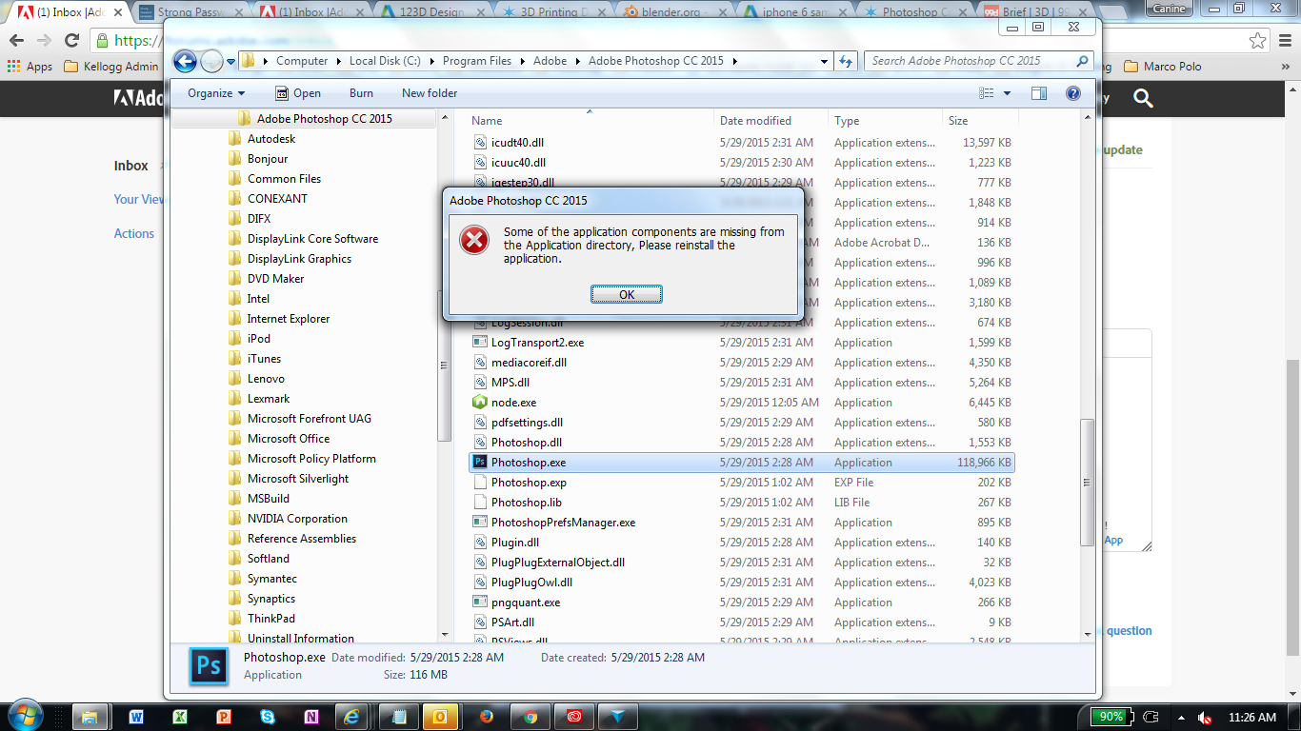The height and width of the screenshot is (731, 1301).
Task: Click the Photoshop.exe Ps file icon in list
Action: click(480, 463)
